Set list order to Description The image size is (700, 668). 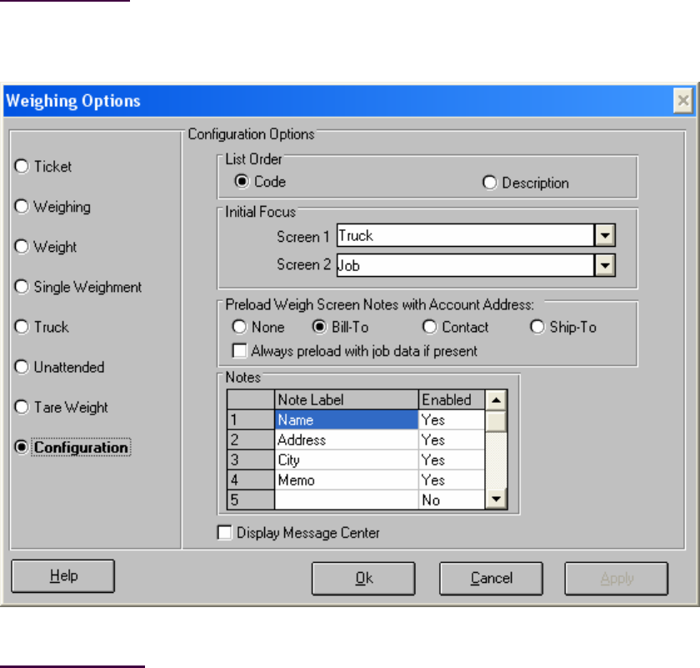click(x=490, y=183)
